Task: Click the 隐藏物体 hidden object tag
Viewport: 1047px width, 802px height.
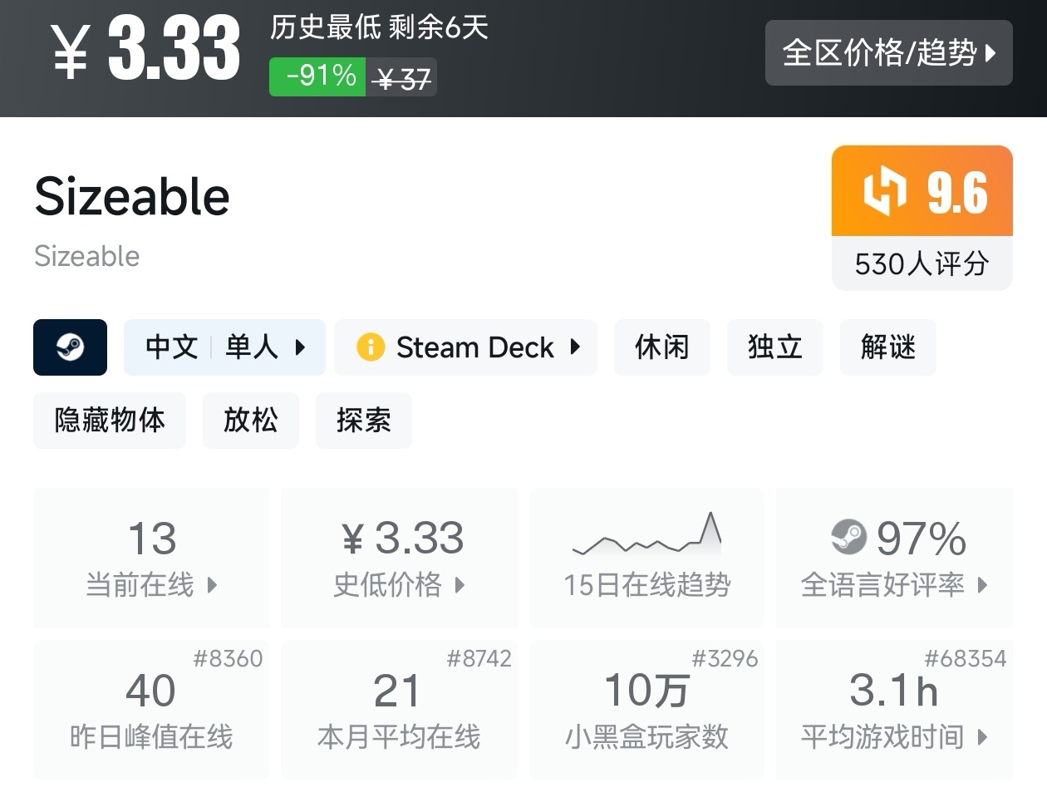Action: pos(110,421)
